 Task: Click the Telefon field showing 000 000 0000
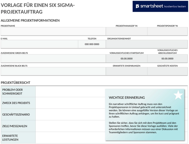[92, 44]
